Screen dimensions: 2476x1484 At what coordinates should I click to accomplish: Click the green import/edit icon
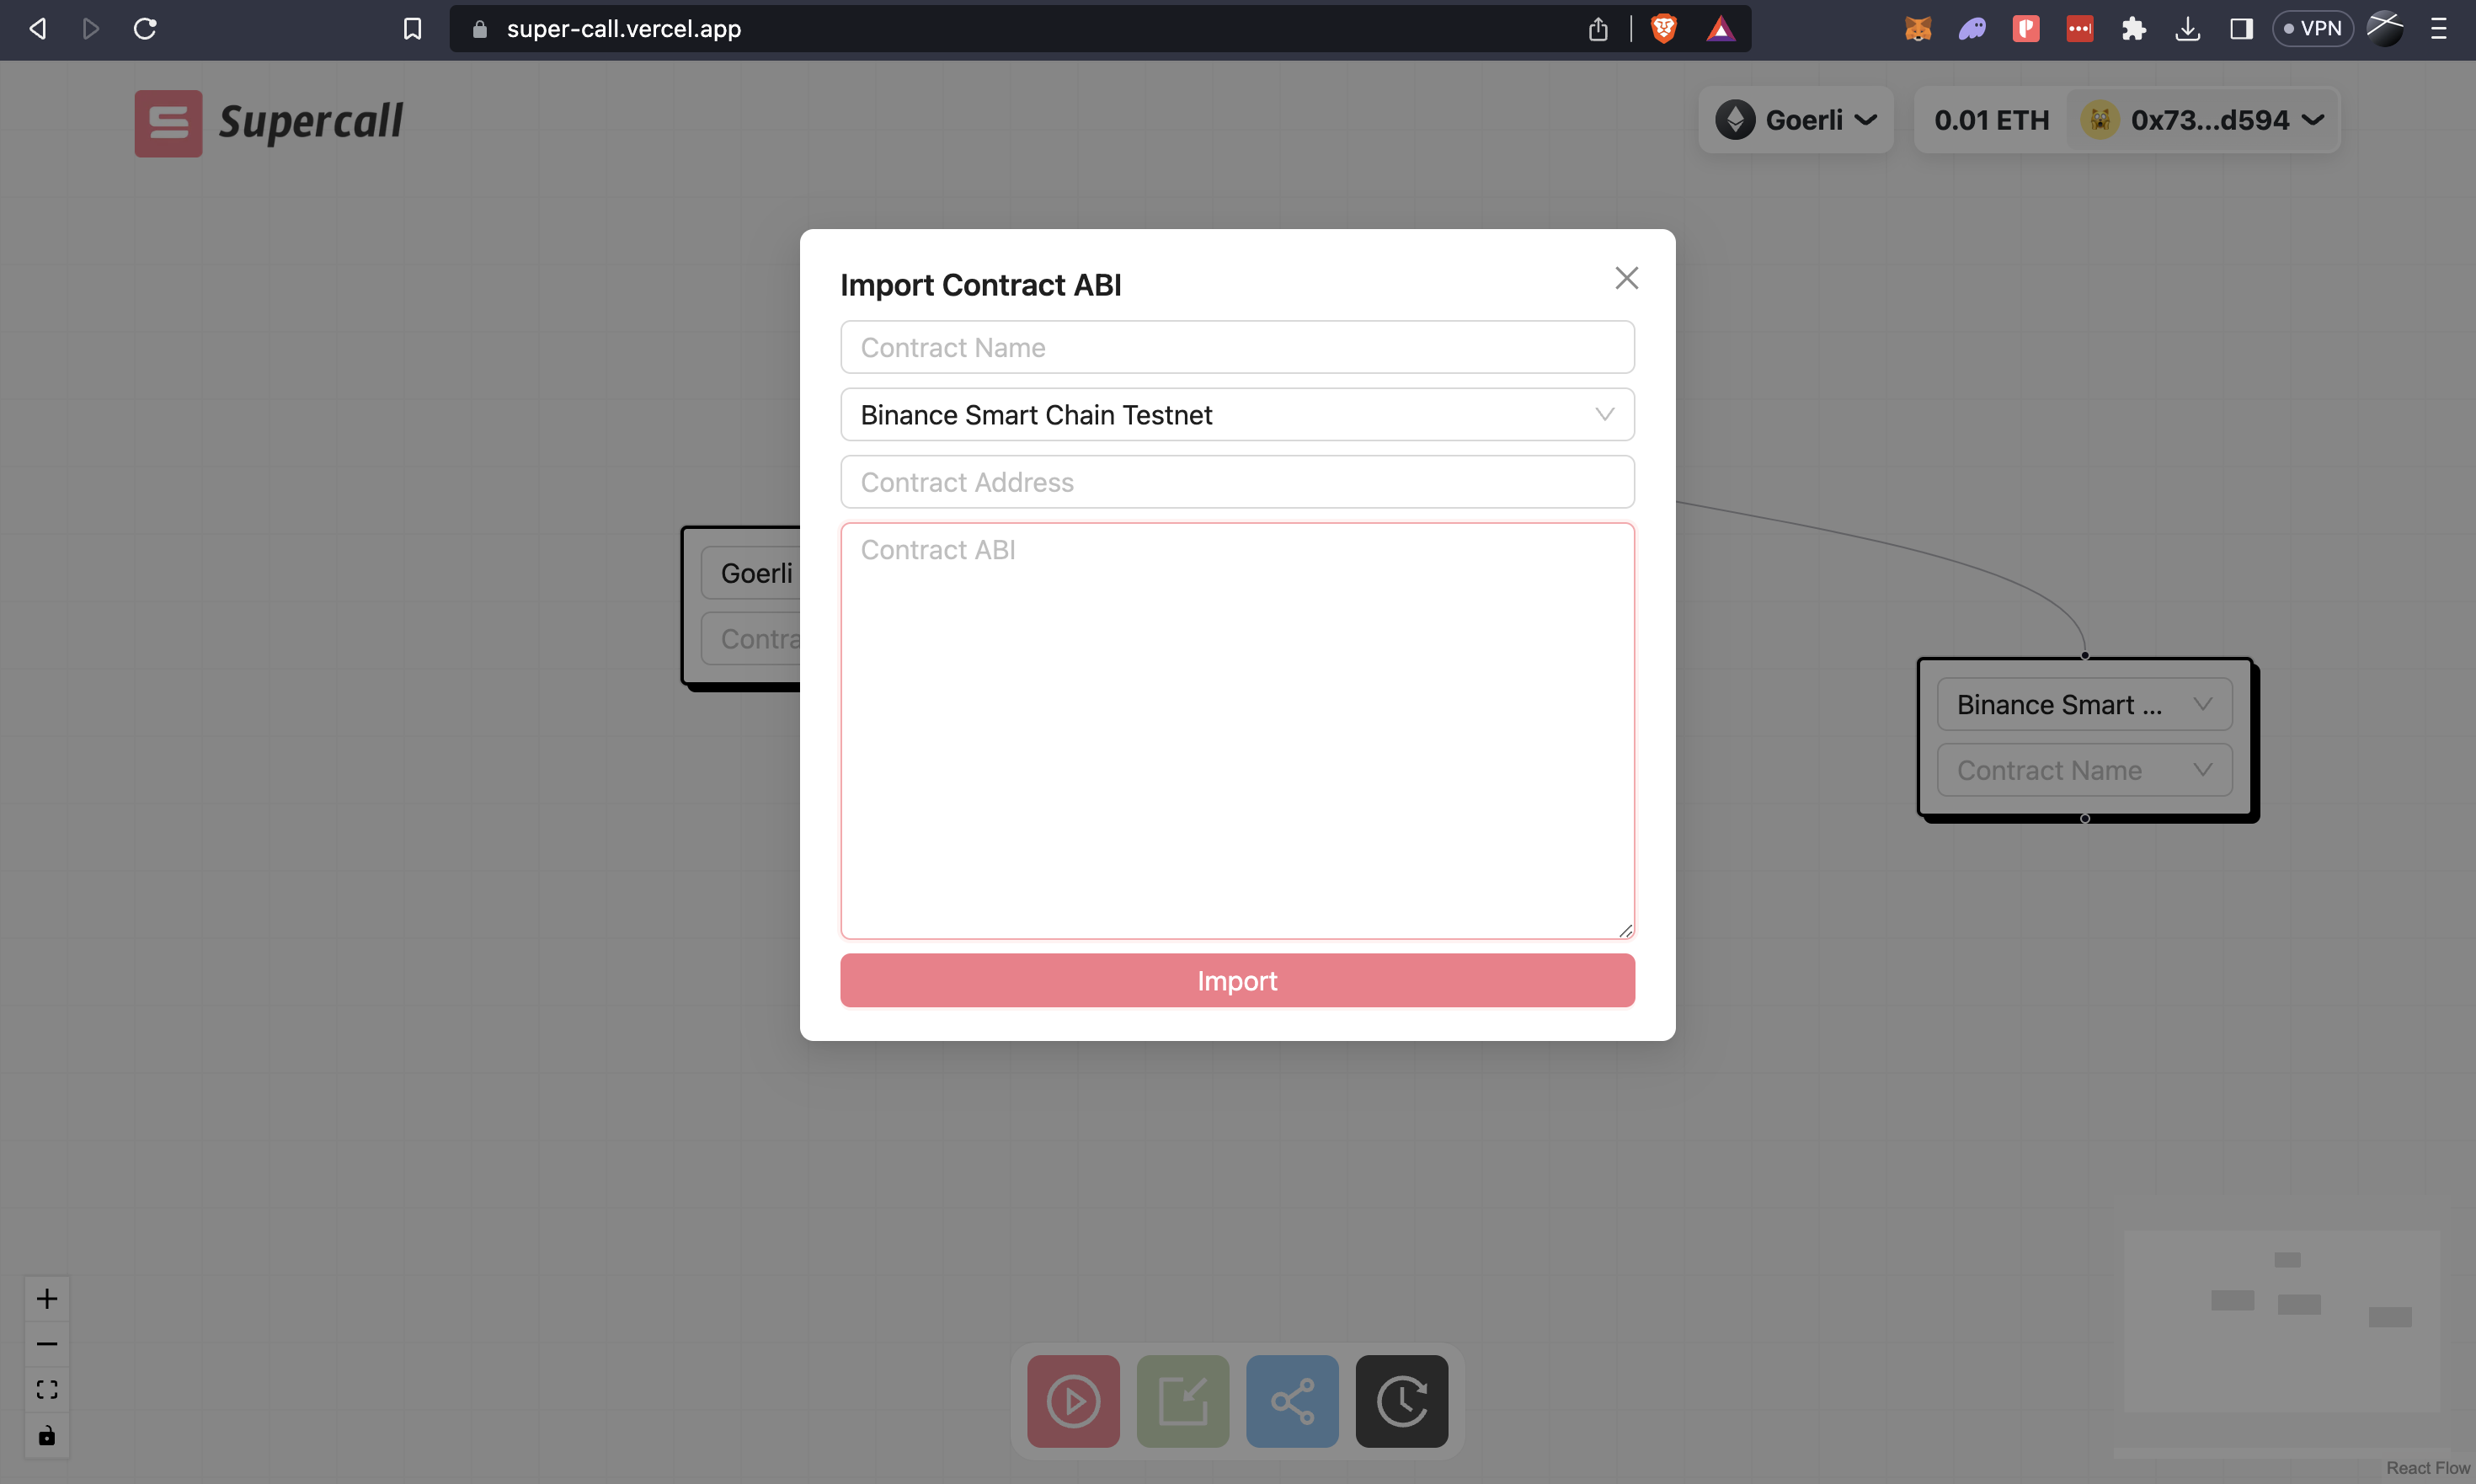(x=1183, y=1401)
